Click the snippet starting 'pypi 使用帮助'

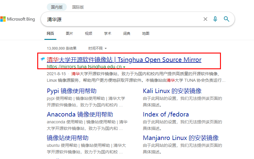pos(86,102)
